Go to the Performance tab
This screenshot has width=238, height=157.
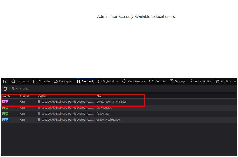coord(134,81)
